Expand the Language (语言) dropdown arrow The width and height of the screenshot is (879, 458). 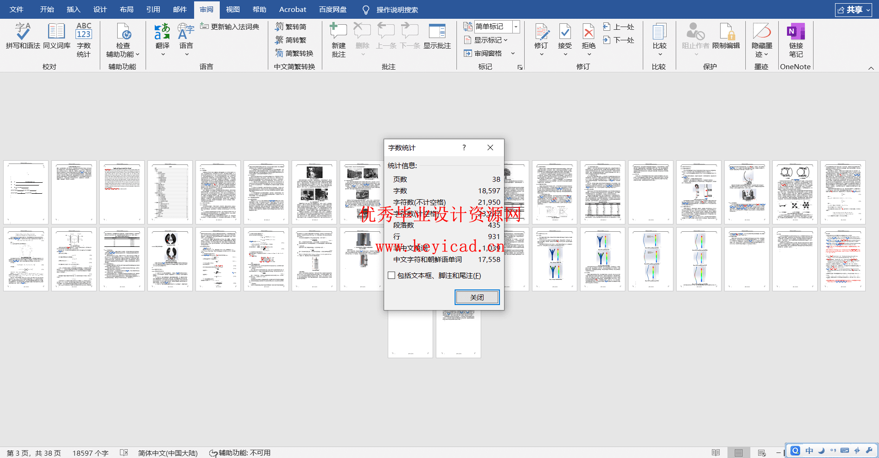186,55
